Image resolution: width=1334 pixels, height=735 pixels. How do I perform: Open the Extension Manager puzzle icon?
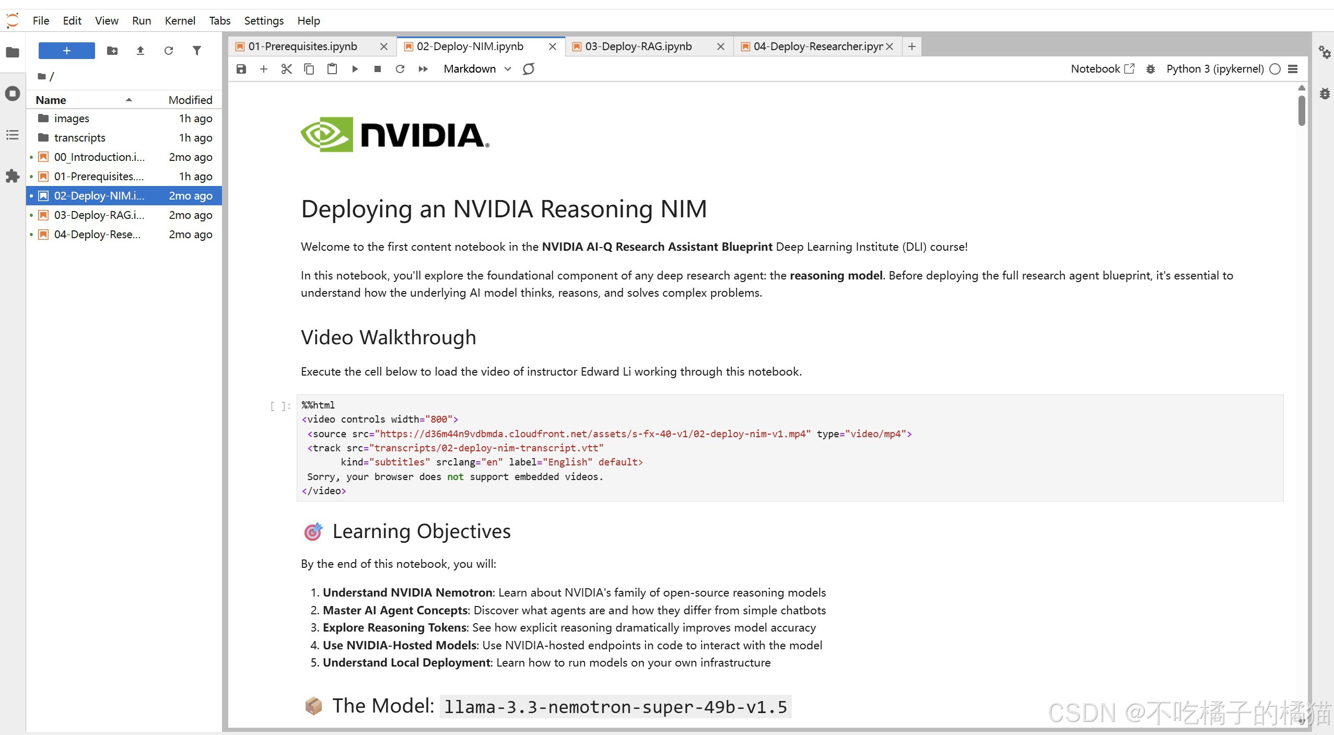(13, 176)
